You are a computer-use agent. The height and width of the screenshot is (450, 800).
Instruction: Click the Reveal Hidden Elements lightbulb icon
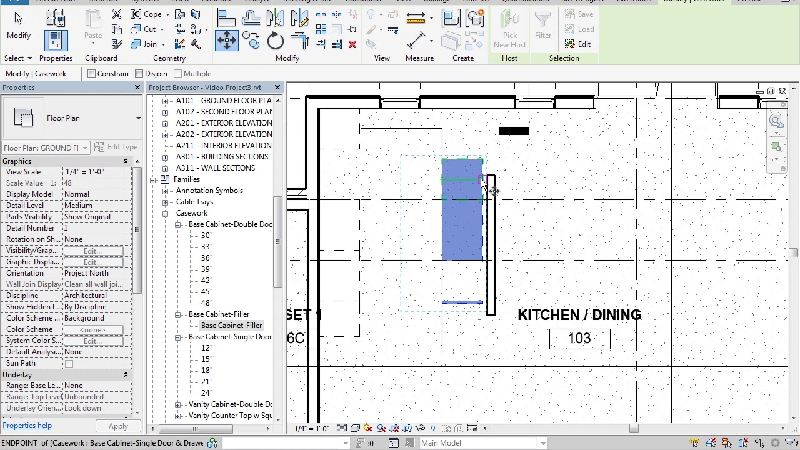click(x=432, y=428)
